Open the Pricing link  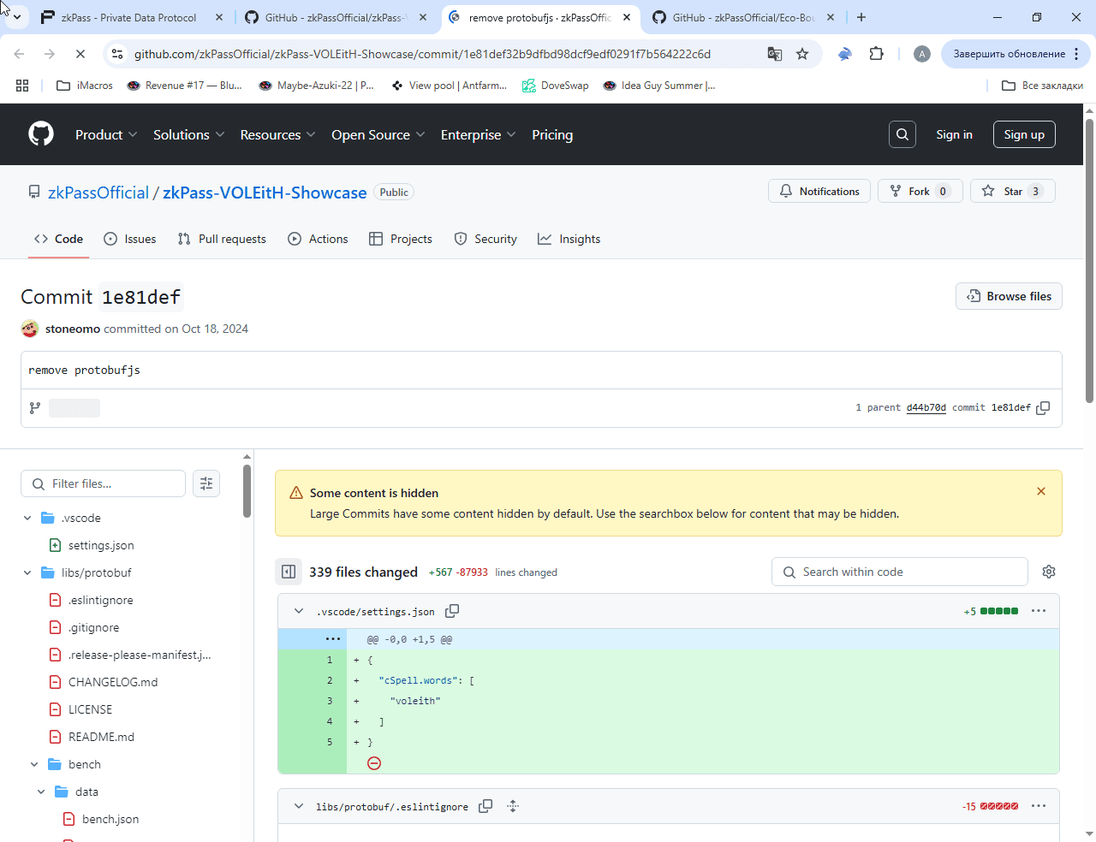pyautogui.click(x=552, y=134)
